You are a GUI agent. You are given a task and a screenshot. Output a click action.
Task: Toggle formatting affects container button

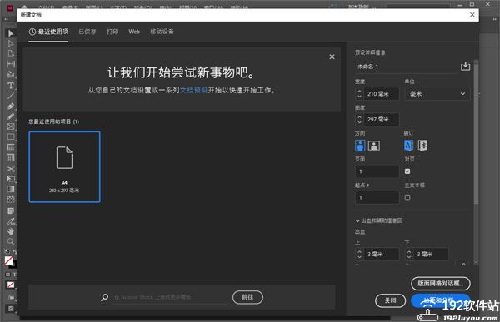[x=8, y=275]
